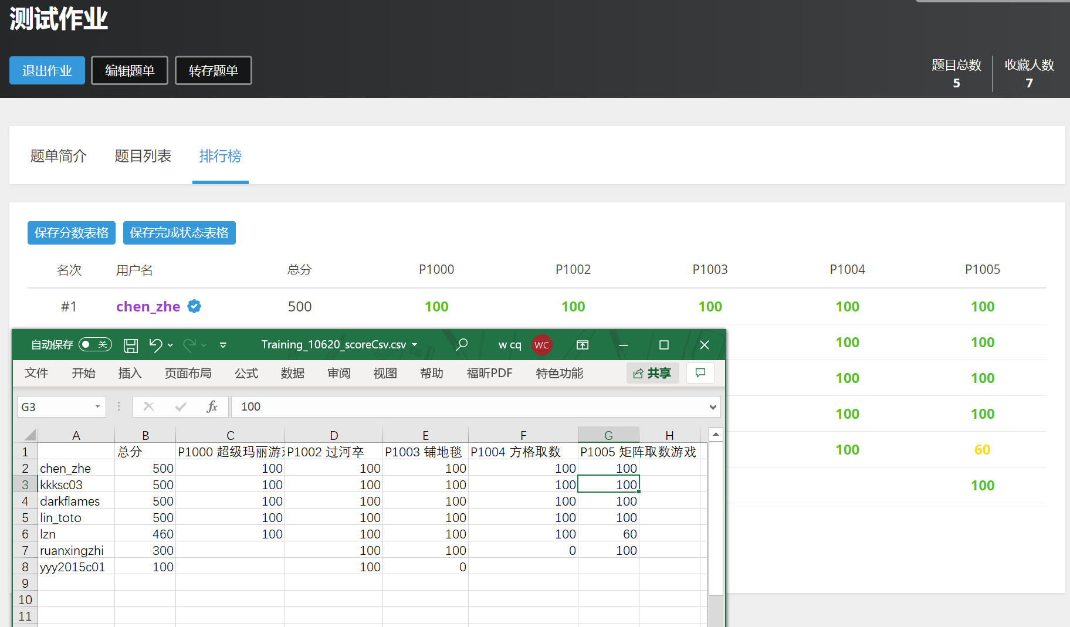Click the 共享 share button in Excel
This screenshot has width=1070, height=627.
pos(652,373)
